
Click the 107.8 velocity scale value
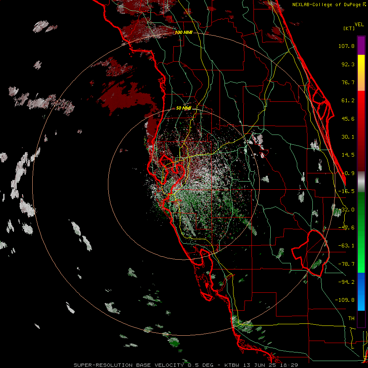pyautogui.click(x=346, y=46)
